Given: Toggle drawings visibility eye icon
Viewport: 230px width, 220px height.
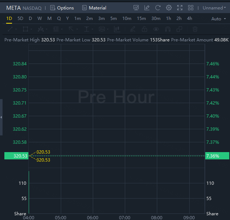Looking at the screenshot, I should coord(156,29).
